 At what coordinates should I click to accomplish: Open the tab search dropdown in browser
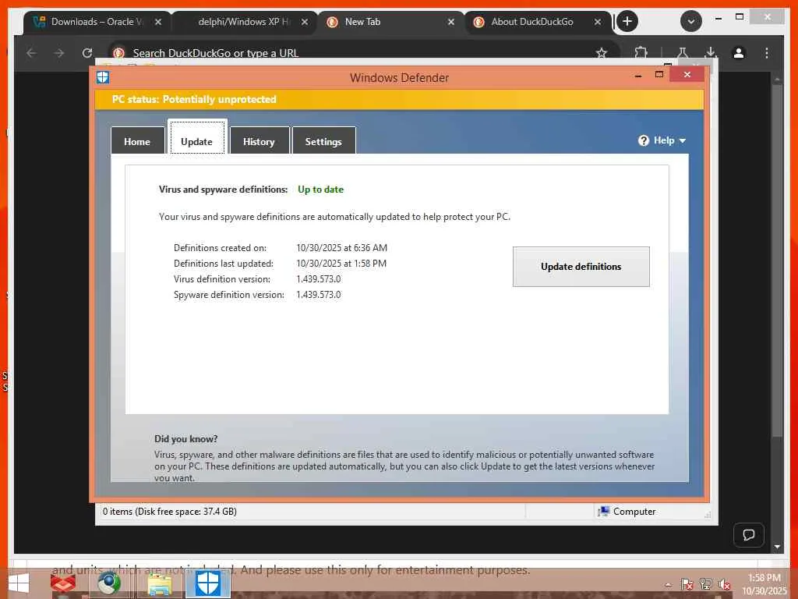point(691,21)
